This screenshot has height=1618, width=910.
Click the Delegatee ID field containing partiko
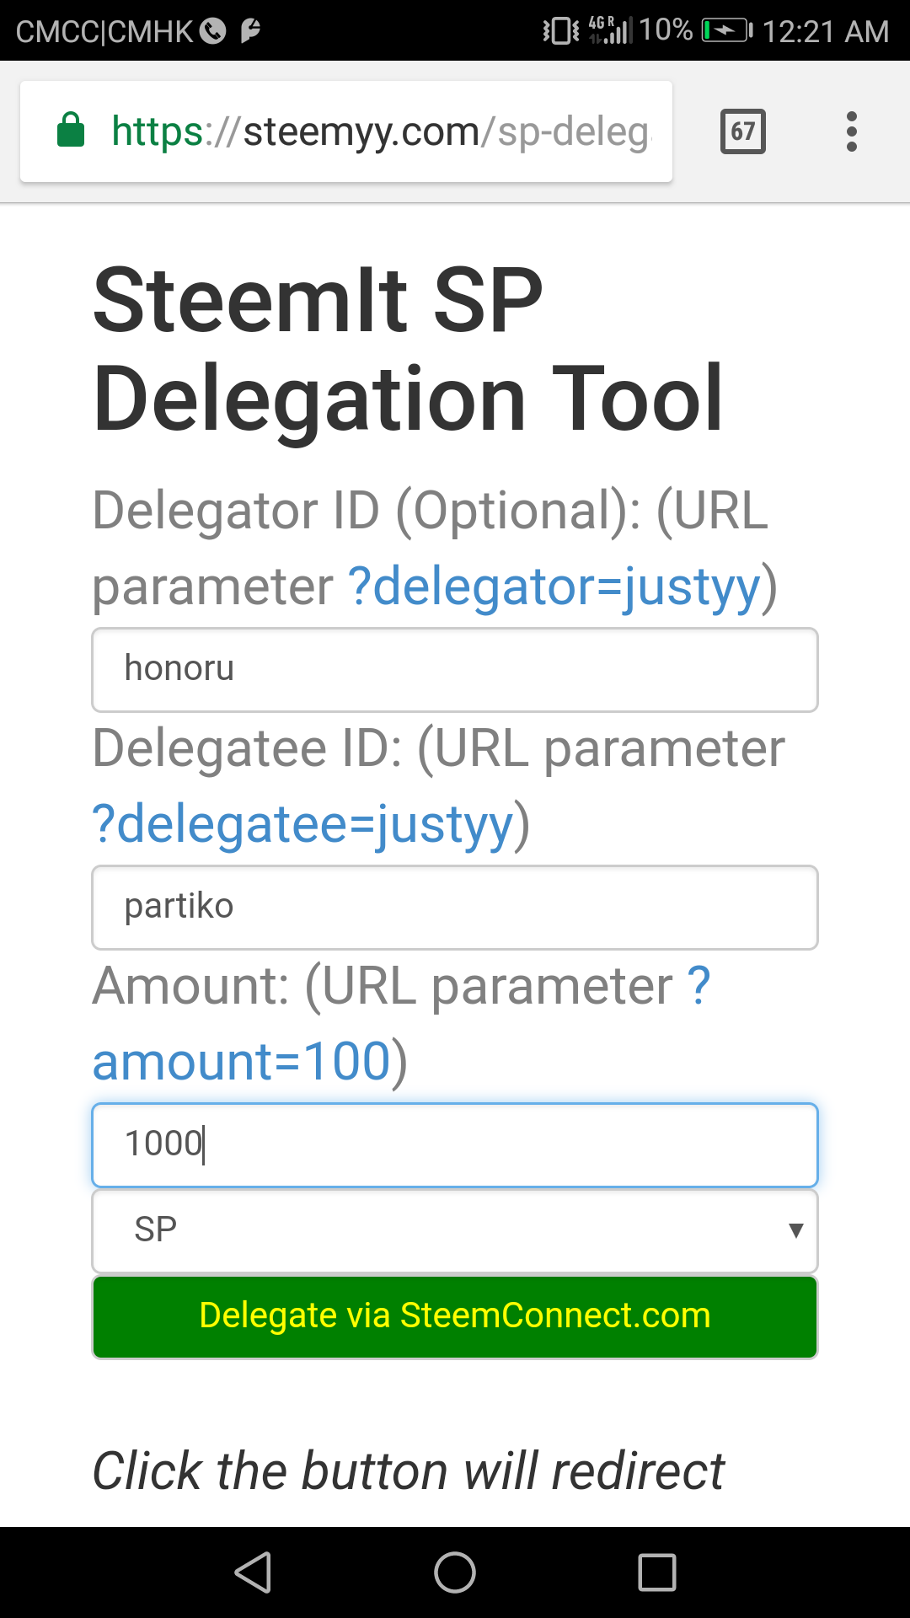click(455, 907)
